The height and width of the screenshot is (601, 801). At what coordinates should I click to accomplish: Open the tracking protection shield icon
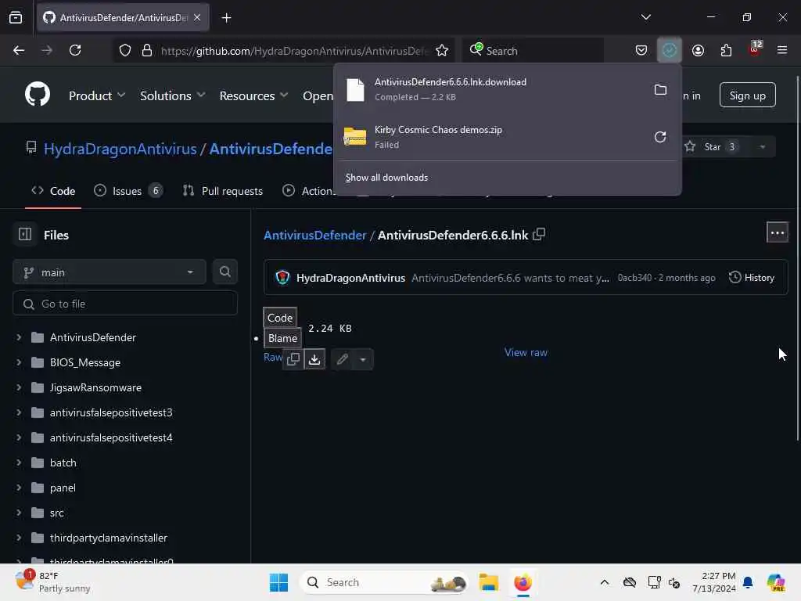(125, 50)
